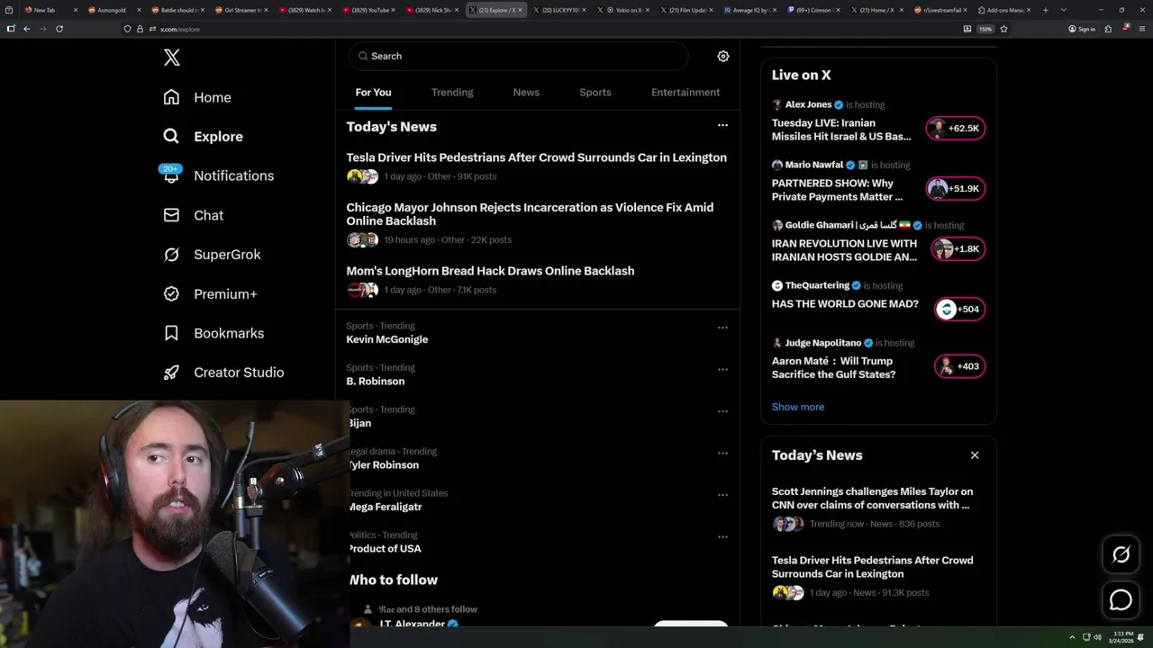Viewport: 1153px width, 648px height.
Task: Open a new browser tab with plus
Action: (1045, 10)
